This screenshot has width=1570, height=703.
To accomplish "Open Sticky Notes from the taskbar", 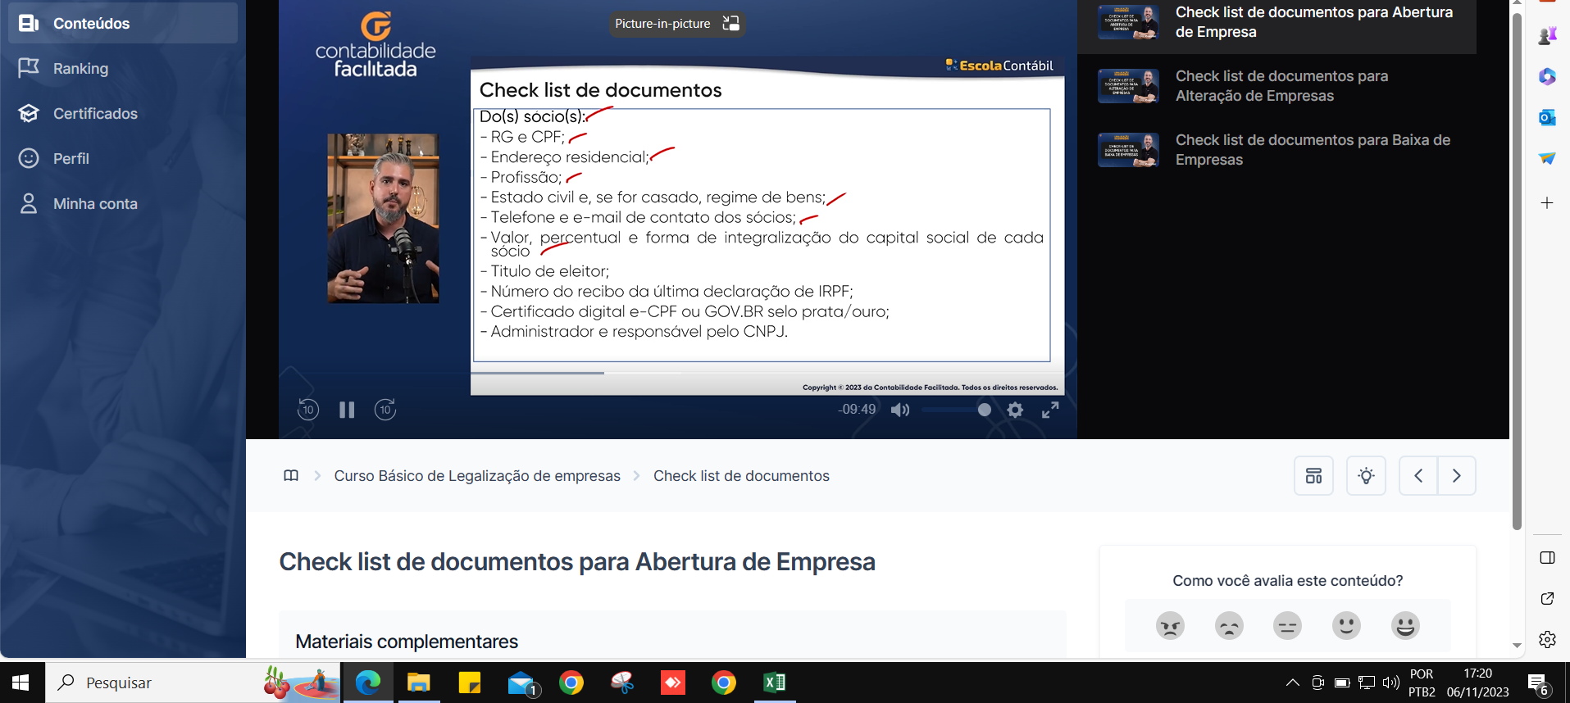I will coord(469,683).
